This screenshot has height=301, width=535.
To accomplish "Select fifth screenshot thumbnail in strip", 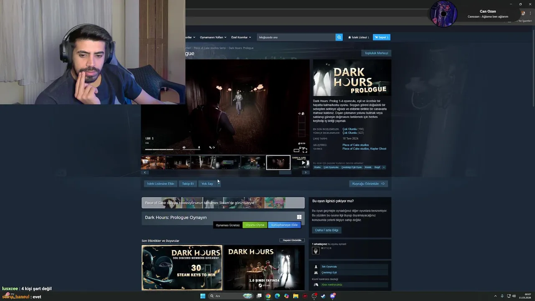I will 253,163.
